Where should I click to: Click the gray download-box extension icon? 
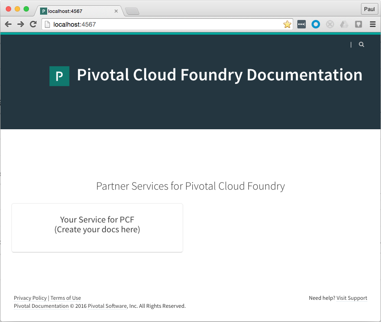358,24
